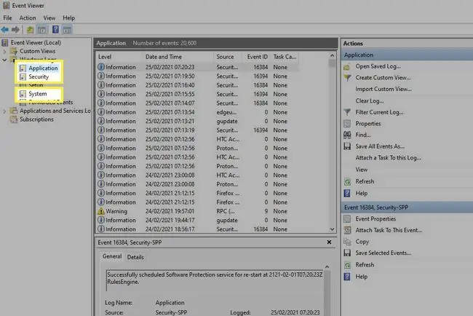Click the green Refresh icon under View
The width and height of the screenshot is (473, 316).
click(x=347, y=181)
